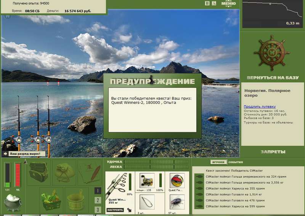Click Стоимость дня: 35 000 руб. text
The height and width of the screenshot is (216, 305).
(x=265, y=114)
